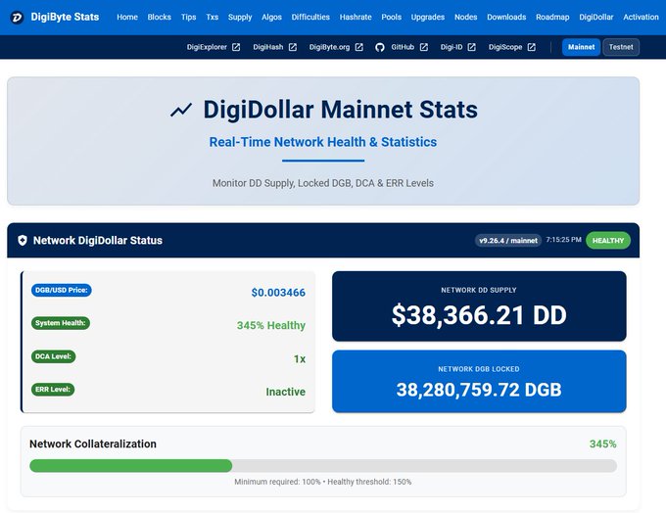Click the DigiDollar Mainnet Stats heading
Screen dimensions: 666x513
point(340,110)
